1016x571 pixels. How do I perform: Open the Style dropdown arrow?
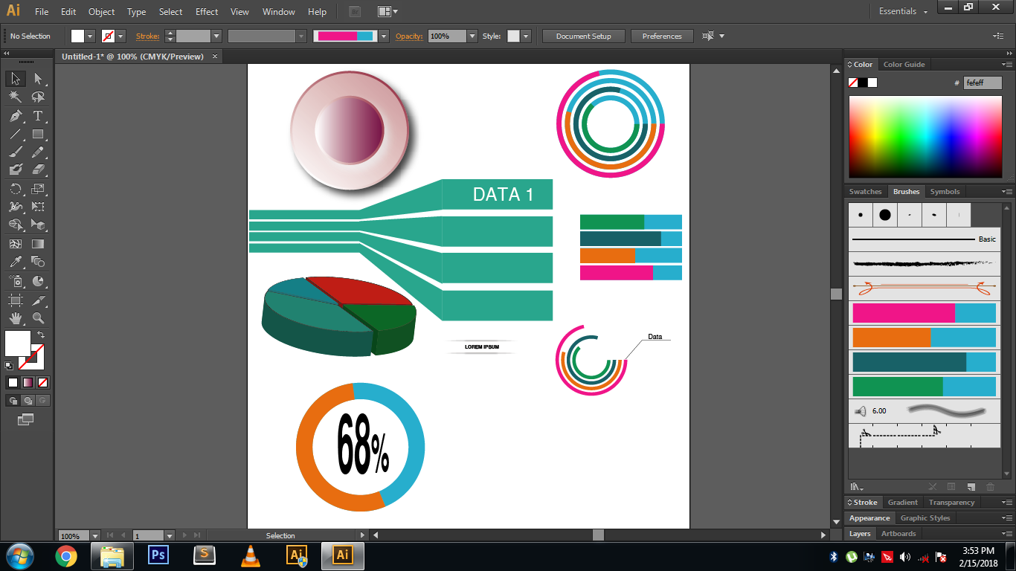(526, 36)
